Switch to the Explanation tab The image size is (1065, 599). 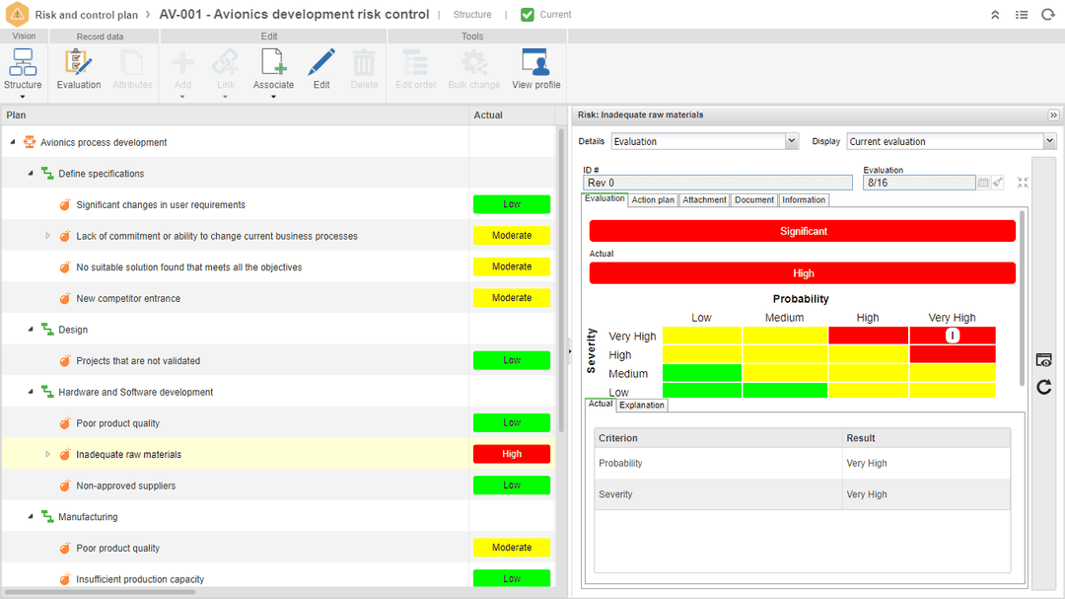[642, 405]
